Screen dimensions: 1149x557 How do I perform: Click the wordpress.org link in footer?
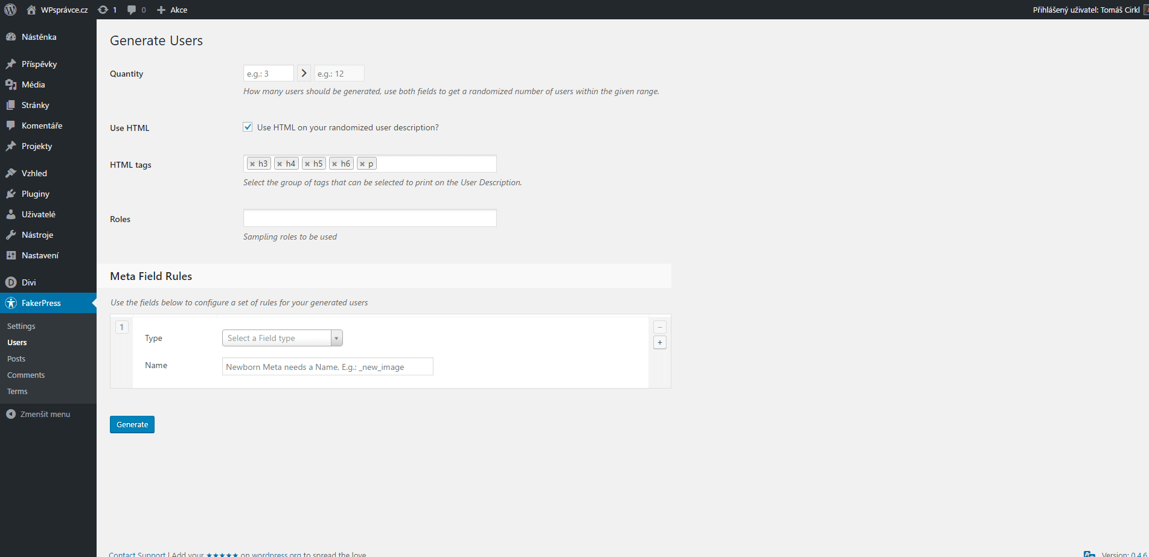(x=276, y=554)
